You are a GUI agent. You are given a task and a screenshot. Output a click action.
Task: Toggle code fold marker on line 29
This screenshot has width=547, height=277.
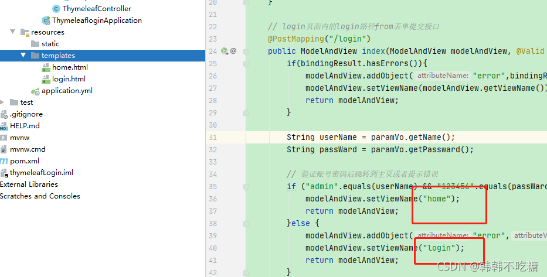[246, 112]
